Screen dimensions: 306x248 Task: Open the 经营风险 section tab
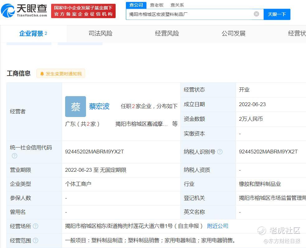tap(167, 34)
